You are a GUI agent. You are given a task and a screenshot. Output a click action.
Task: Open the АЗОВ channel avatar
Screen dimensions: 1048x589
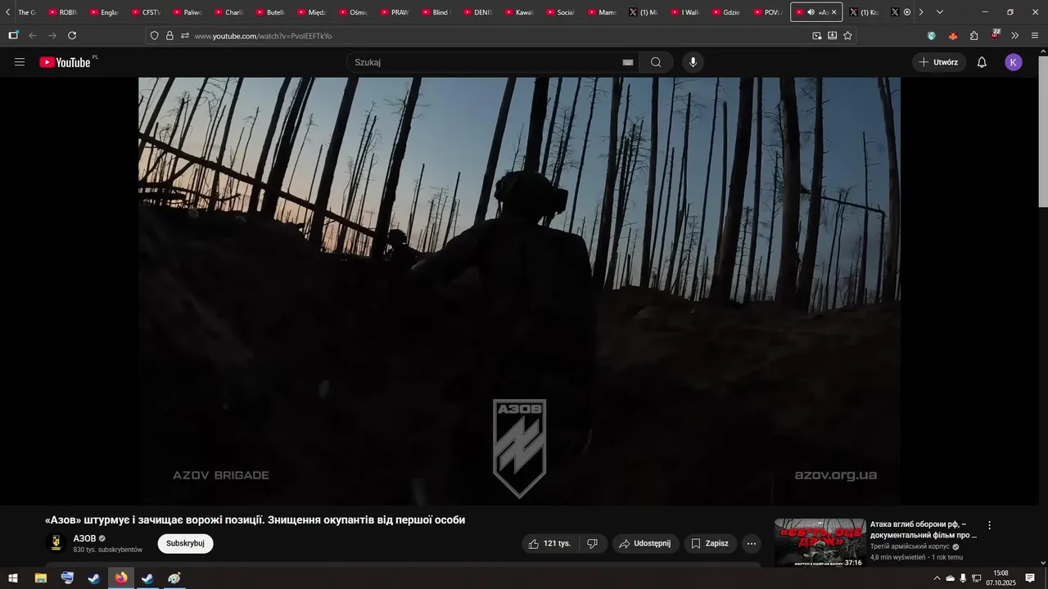(x=56, y=543)
